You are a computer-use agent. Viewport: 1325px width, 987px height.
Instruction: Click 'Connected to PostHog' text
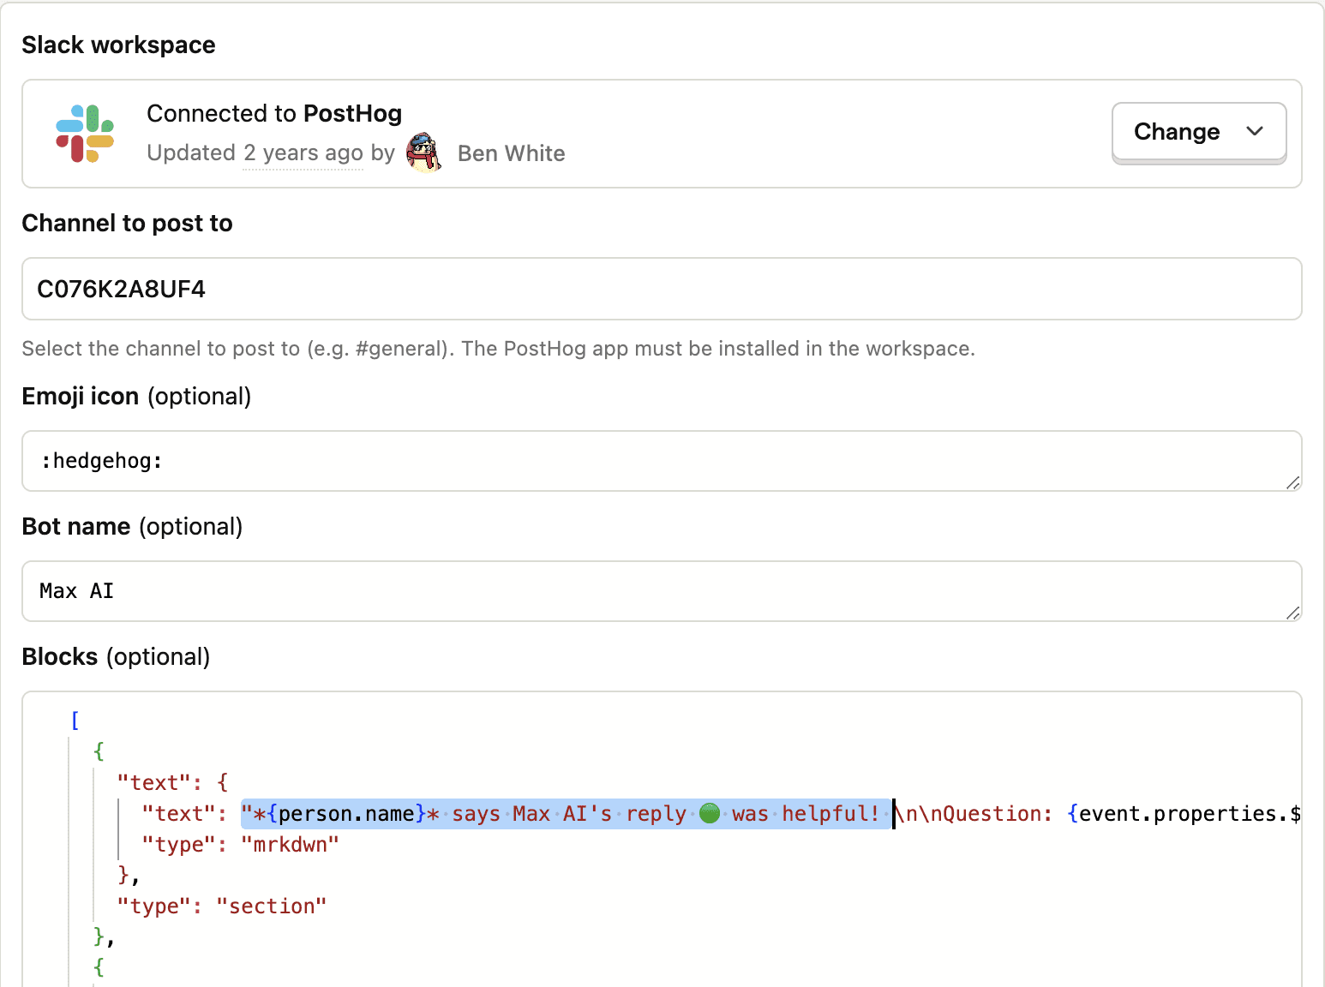click(x=274, y=114)
